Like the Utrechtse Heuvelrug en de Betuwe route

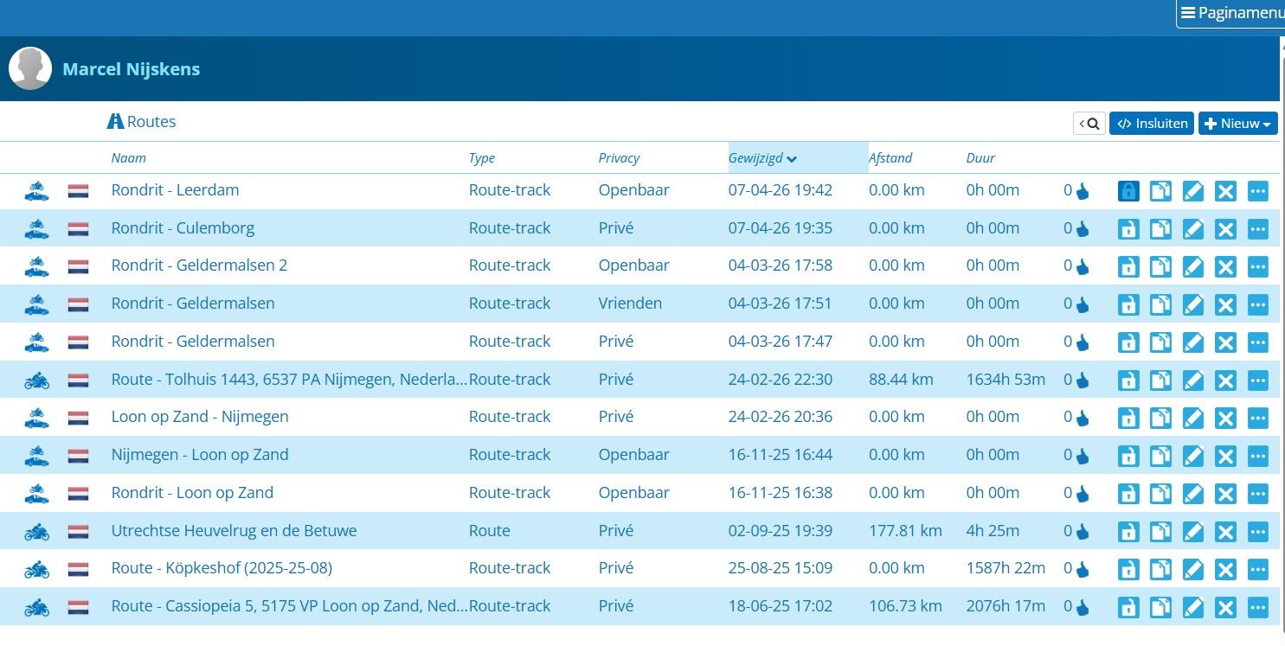point(1083,532)
